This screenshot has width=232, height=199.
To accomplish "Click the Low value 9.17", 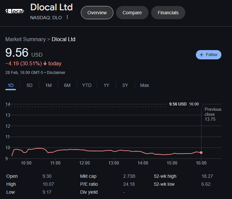I will pos(47,192).
